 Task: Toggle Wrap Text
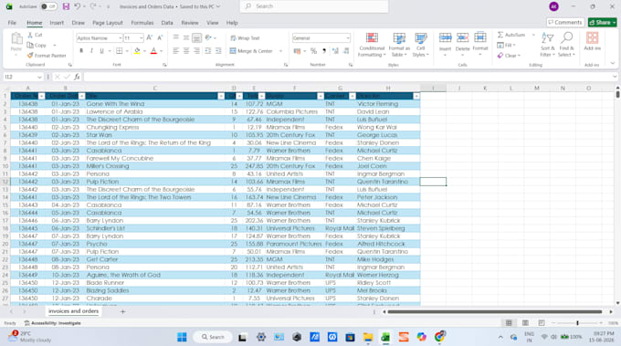click(245, 38)
